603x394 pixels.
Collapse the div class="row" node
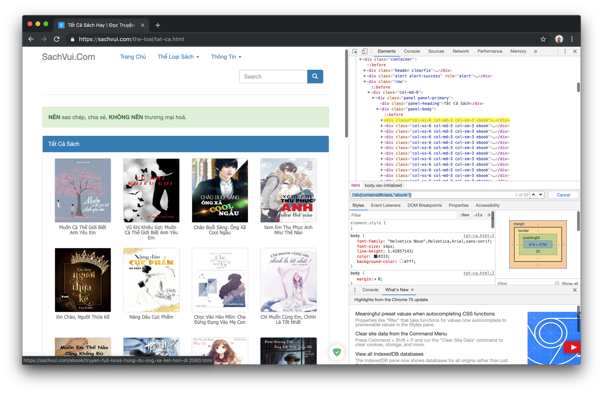pos(365,81)
